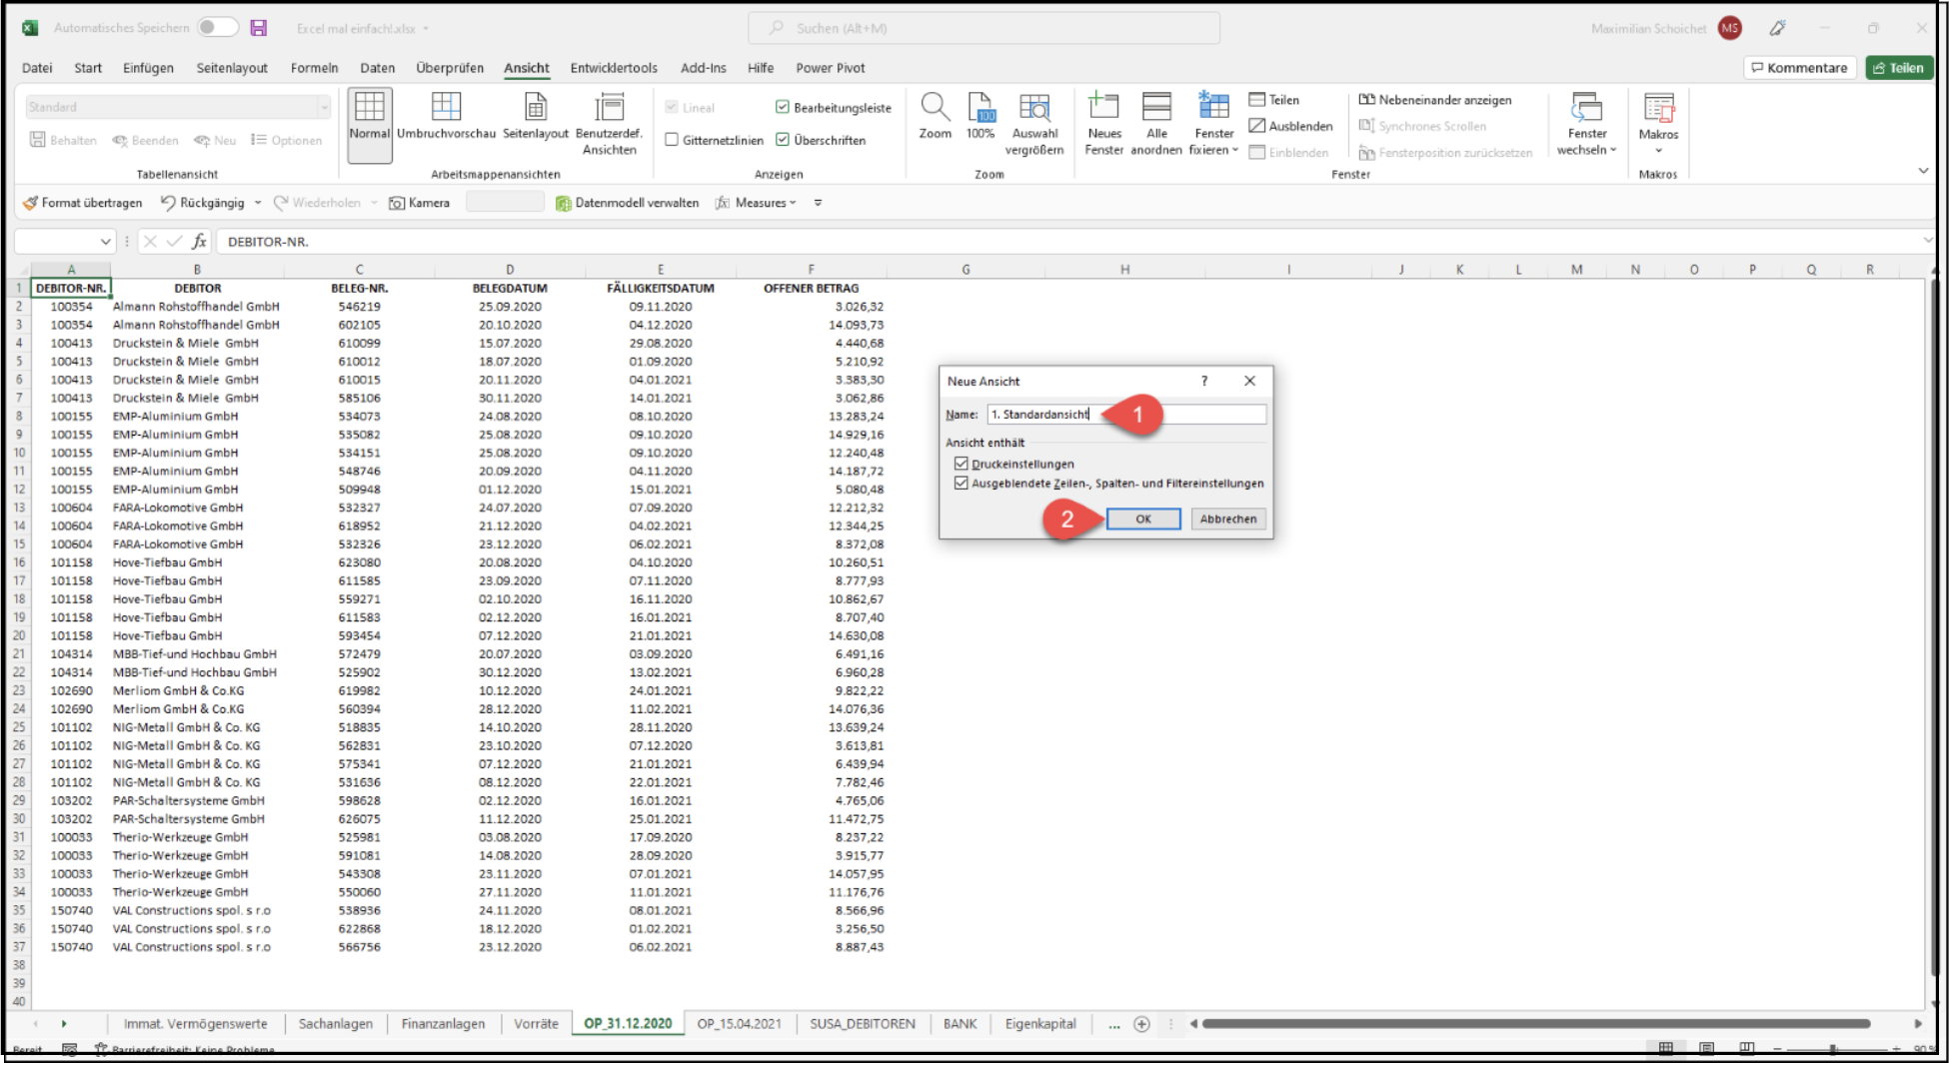
Task: Expand the Measures dropdown
Action: (794, 203)
